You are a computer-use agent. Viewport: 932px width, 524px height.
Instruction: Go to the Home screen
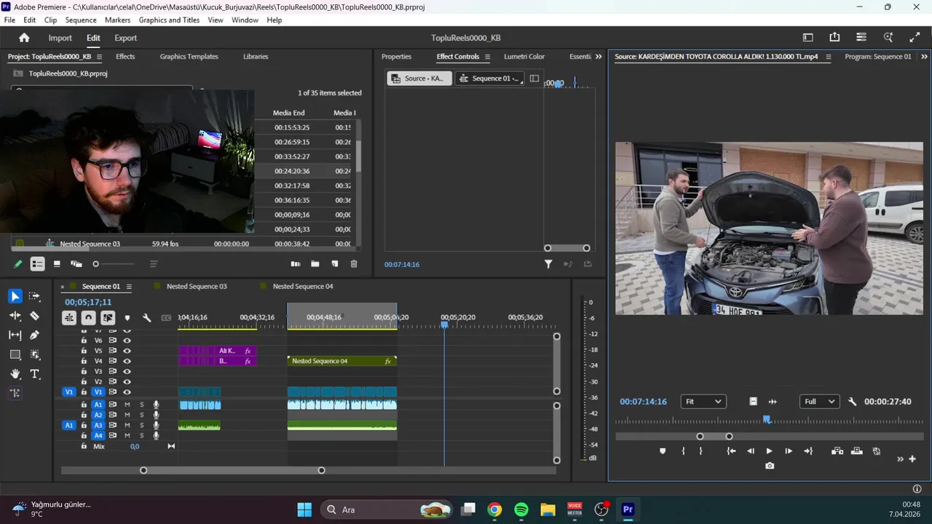pos(24,38)
